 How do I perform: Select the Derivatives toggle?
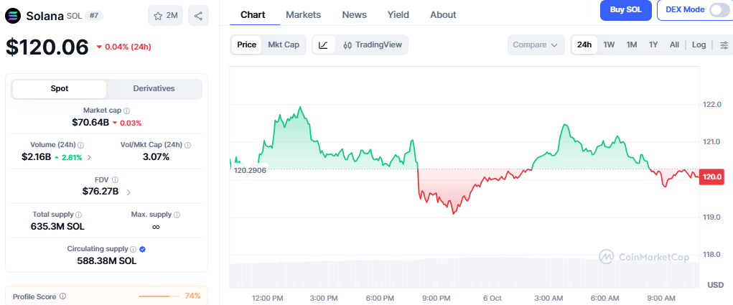coord(154,89)
